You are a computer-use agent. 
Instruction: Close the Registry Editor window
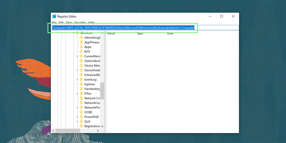click(x=233, y=16)
